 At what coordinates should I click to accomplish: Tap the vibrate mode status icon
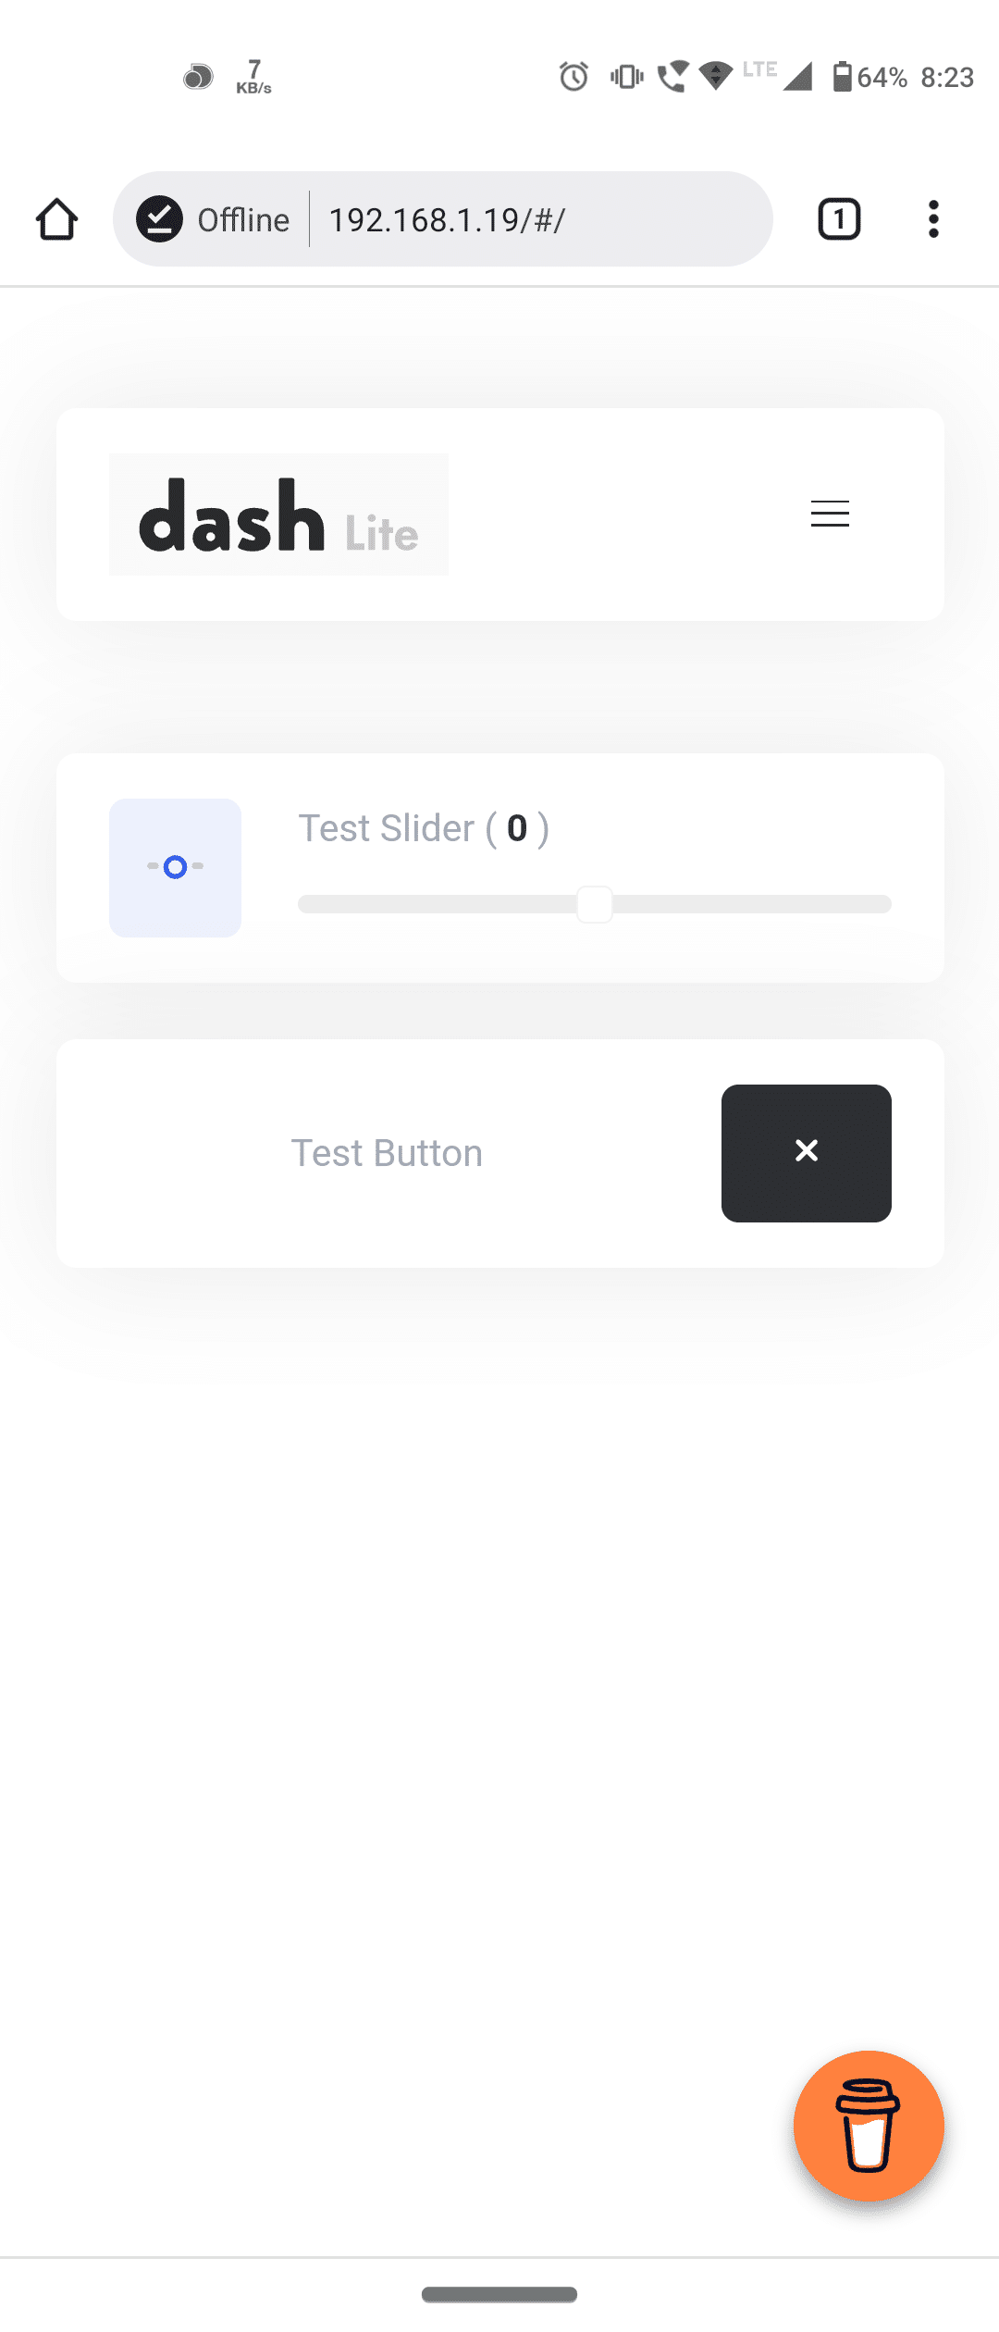pyautogui.click(x=626, y=76)
